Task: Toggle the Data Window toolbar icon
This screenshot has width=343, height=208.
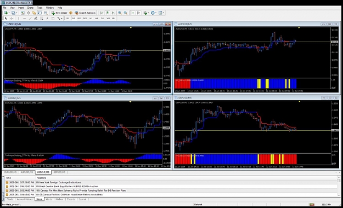Action: click(x=29, y=13)
